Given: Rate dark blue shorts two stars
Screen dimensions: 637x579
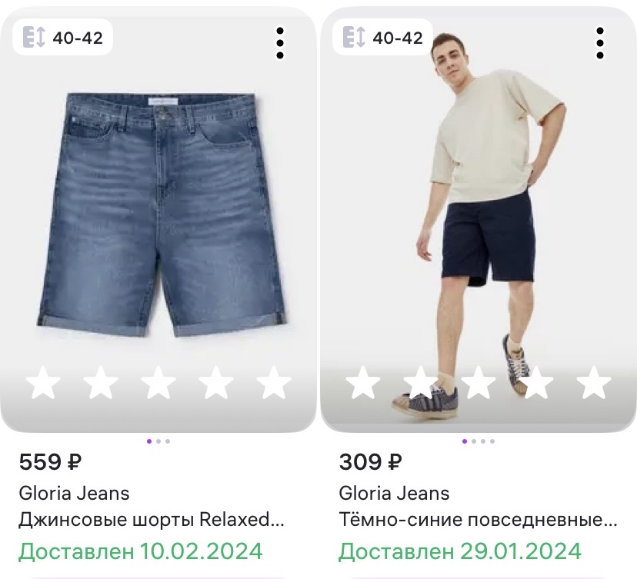Looking at the screenshot, I should (x=421, y=382).
